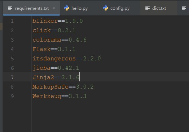Click the blinker==1.9.0 line

pos(57,21)
